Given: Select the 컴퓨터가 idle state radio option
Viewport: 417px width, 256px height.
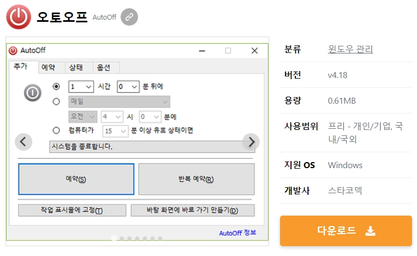Looking at the screenshot, I should tap(56, 130).
